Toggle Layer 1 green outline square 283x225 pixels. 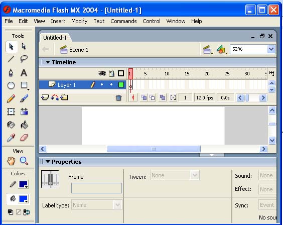[x=121, y=84]
